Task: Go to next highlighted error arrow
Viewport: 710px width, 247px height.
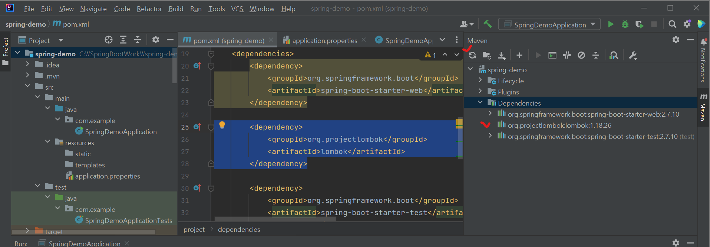Action: pos(457,55)
